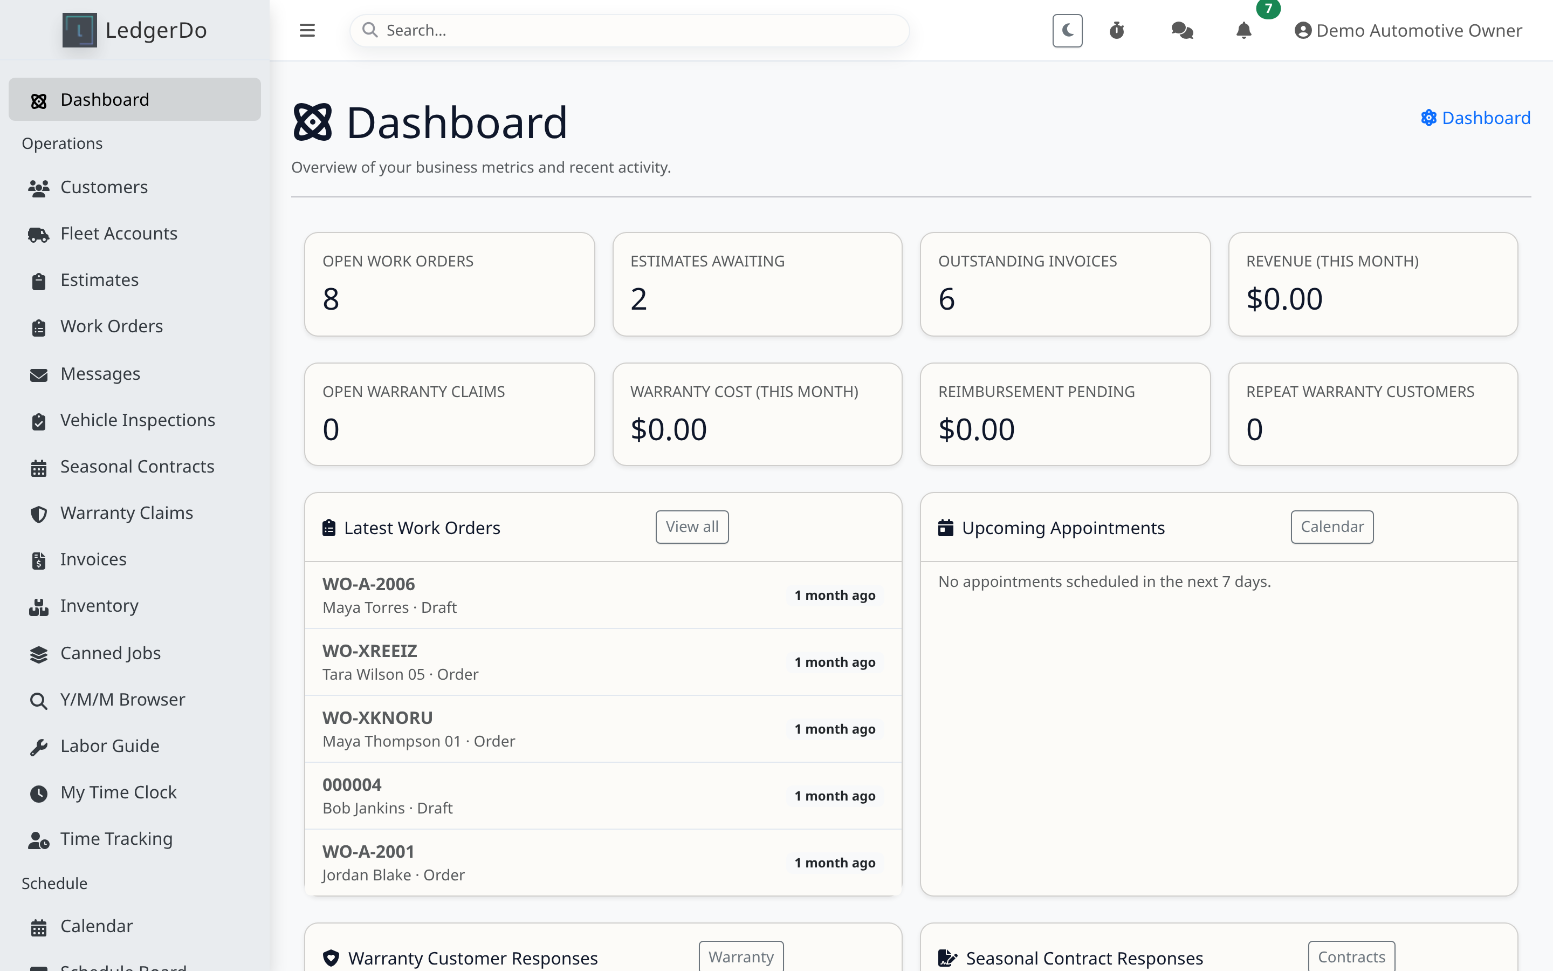Click the Calendar button in Upcoming Appointments
1553x971 pixels.
point(1331,526)
